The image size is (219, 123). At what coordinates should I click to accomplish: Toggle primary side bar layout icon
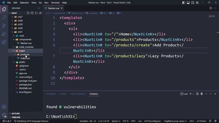[x=184, y=2]
